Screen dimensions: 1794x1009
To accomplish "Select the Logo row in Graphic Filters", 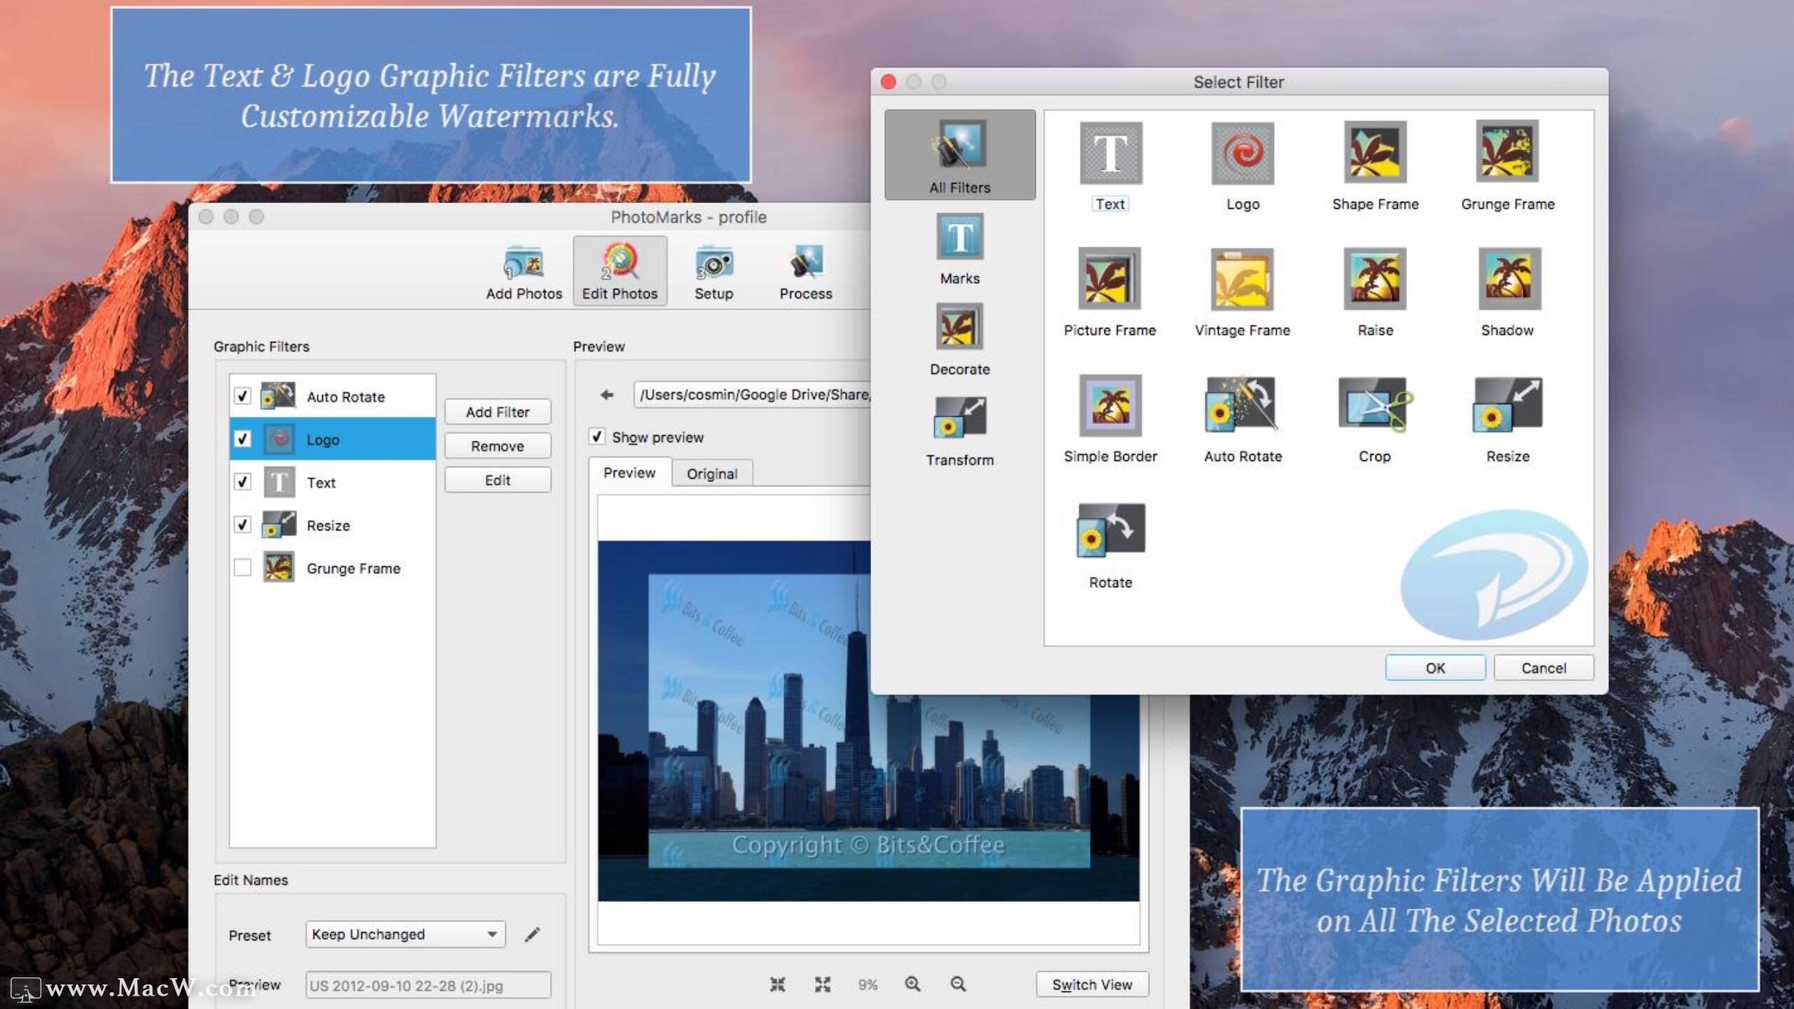I will 333,439.
